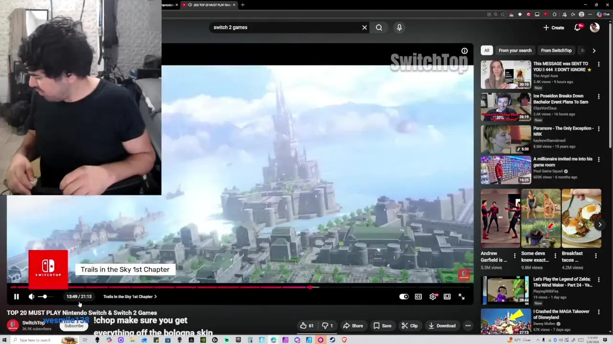Click the search field with switch 2 games

[x=285, y=27]
